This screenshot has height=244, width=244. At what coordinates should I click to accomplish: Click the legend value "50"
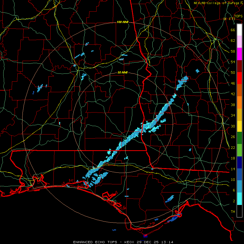(x=233, y=73)
